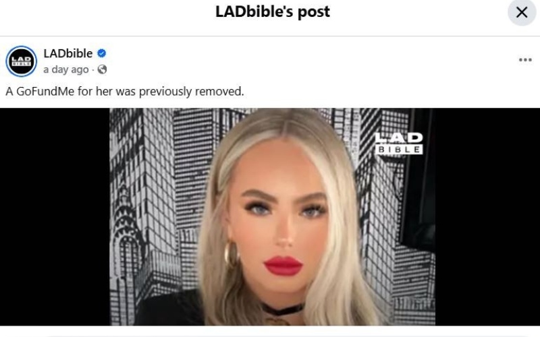Close the LADbible's post dialog
540x337 pixels.
(x=522, y=12)
